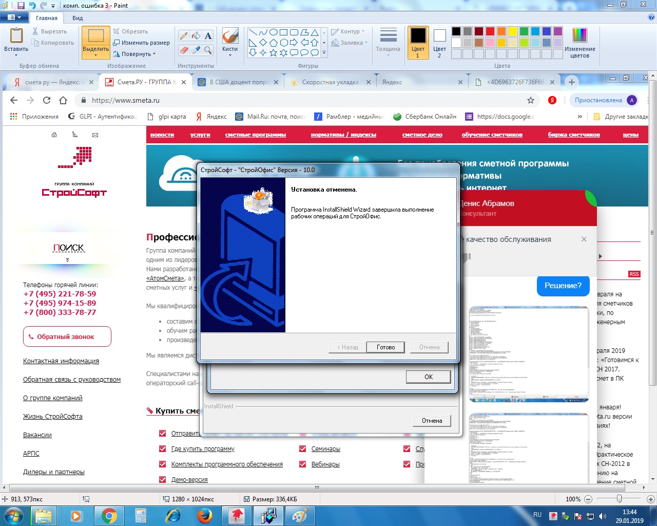Toggle checkbox next to Комплекты программного обеспечения
This screenshot has height=526, width=657.
click(163, 464)
